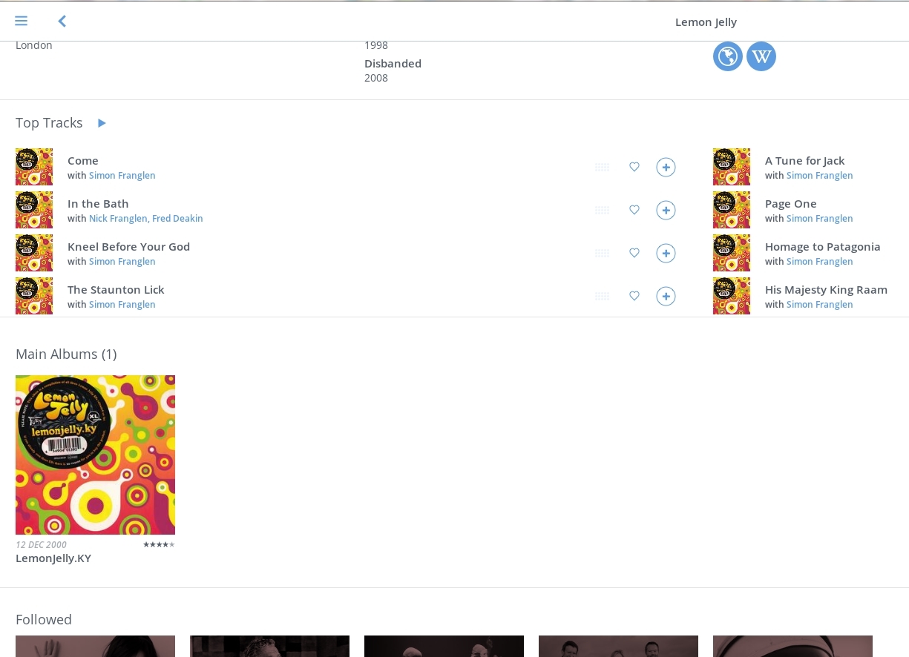Open Fred Deakin artist link
This screenshot has height=657, width=909.
(177, 219)
